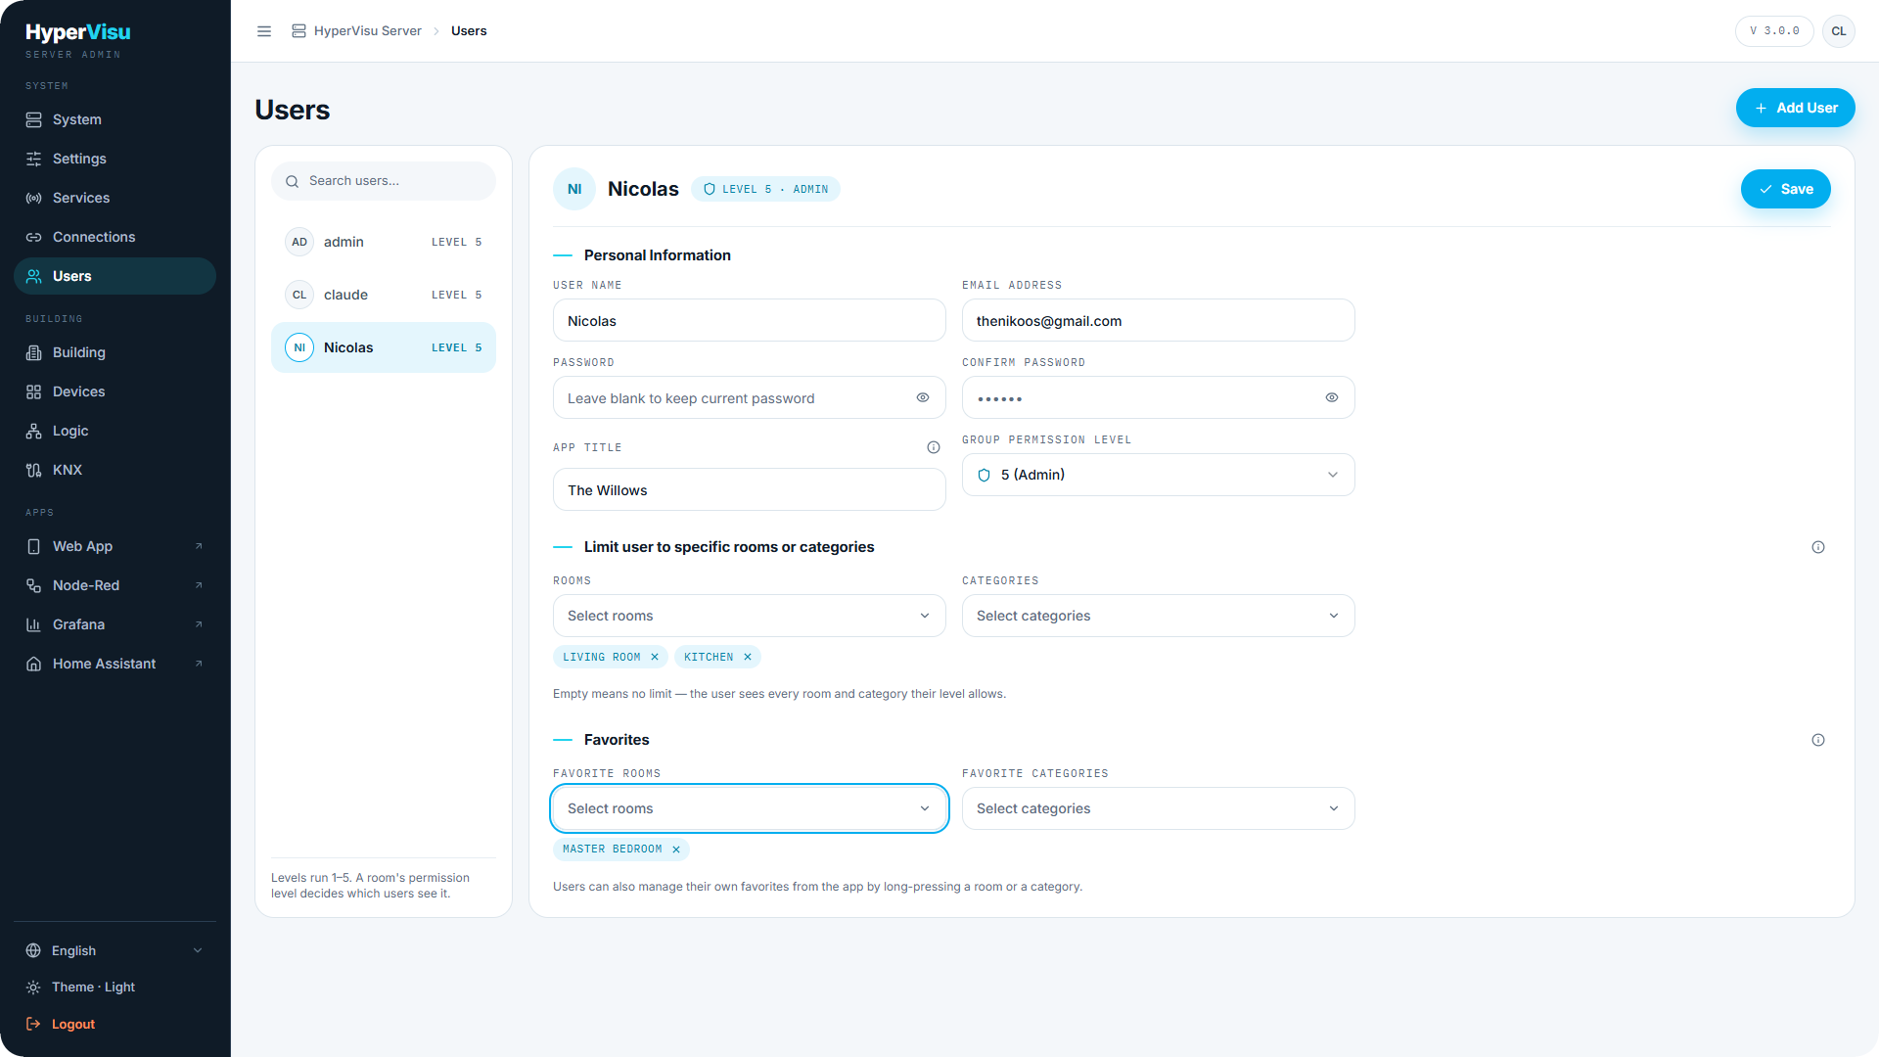
Task: Open the Logic page
Action: pyautogui.click(x=115, y=431)
